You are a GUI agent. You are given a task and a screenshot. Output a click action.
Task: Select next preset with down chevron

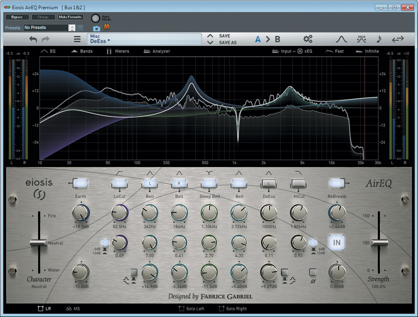tap(210, 42)
